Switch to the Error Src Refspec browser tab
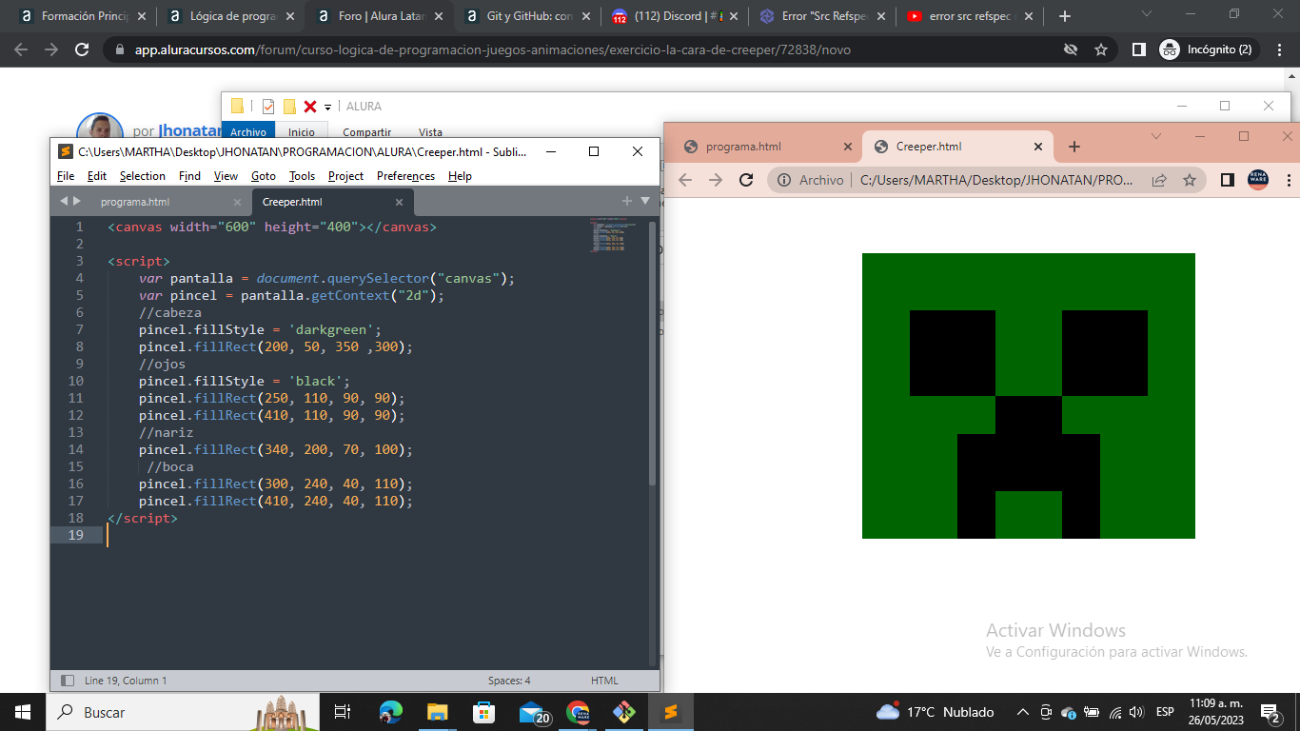Screen dimensions: 1300x731 (x=824, y=16)
